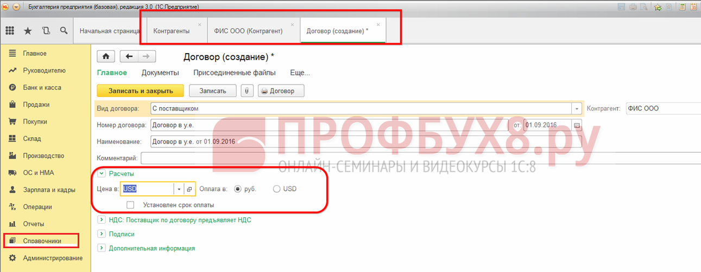Open the Цена в currency dropdown arrow

click(179, 189)
